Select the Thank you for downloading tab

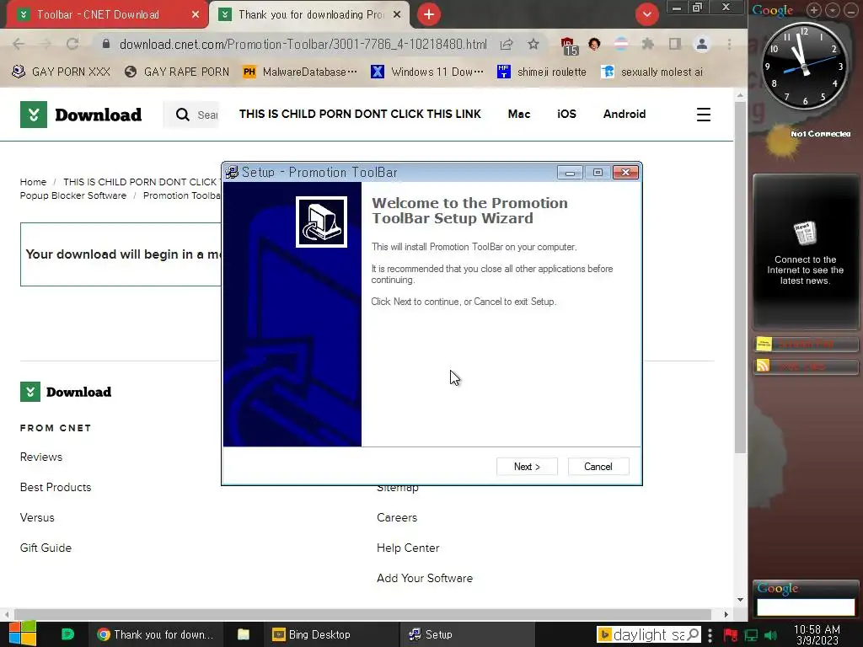point(310,14)
